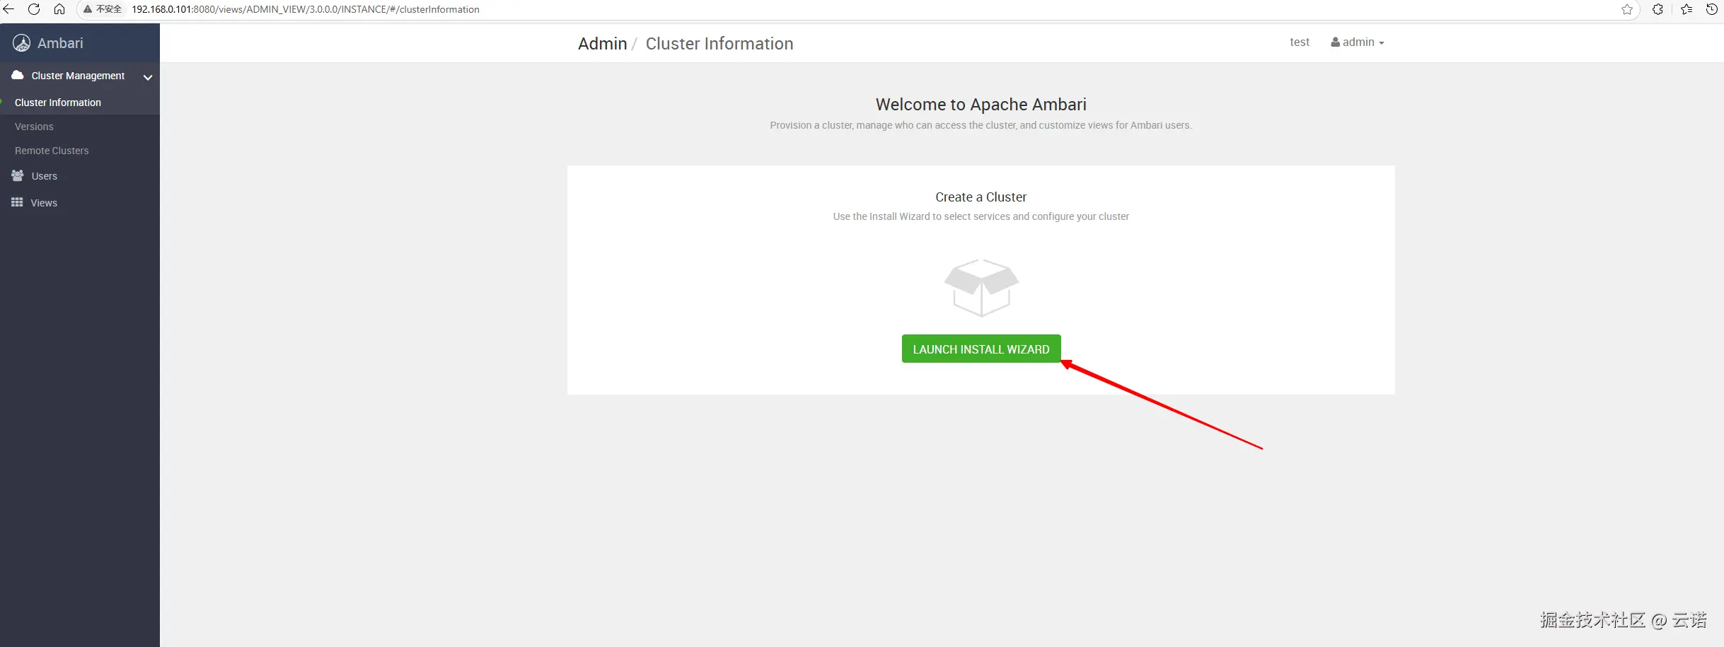Click the Cluster Information breadcrumb title

point(719,44)
